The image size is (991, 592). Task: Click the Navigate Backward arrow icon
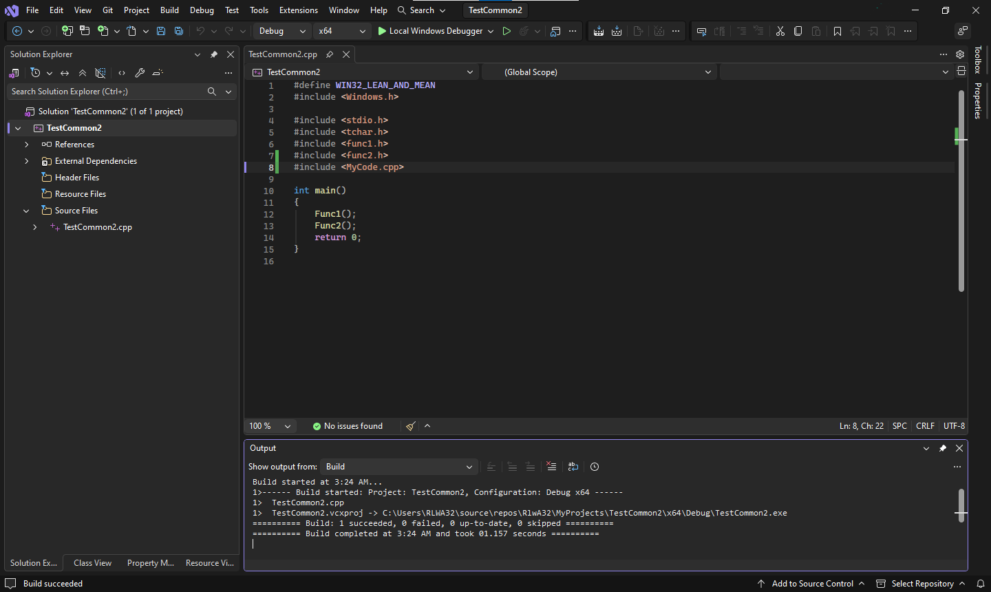pos(17,31)
